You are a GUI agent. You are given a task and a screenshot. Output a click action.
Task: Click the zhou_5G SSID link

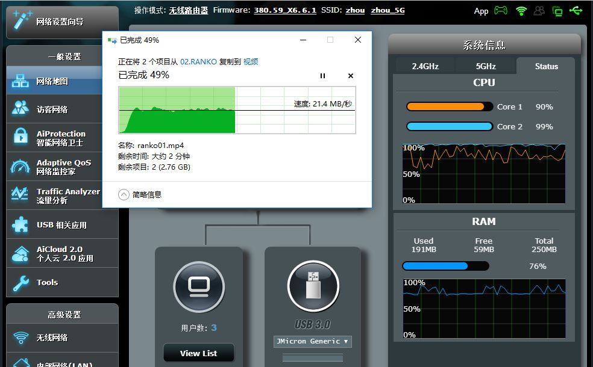[387, 11]
